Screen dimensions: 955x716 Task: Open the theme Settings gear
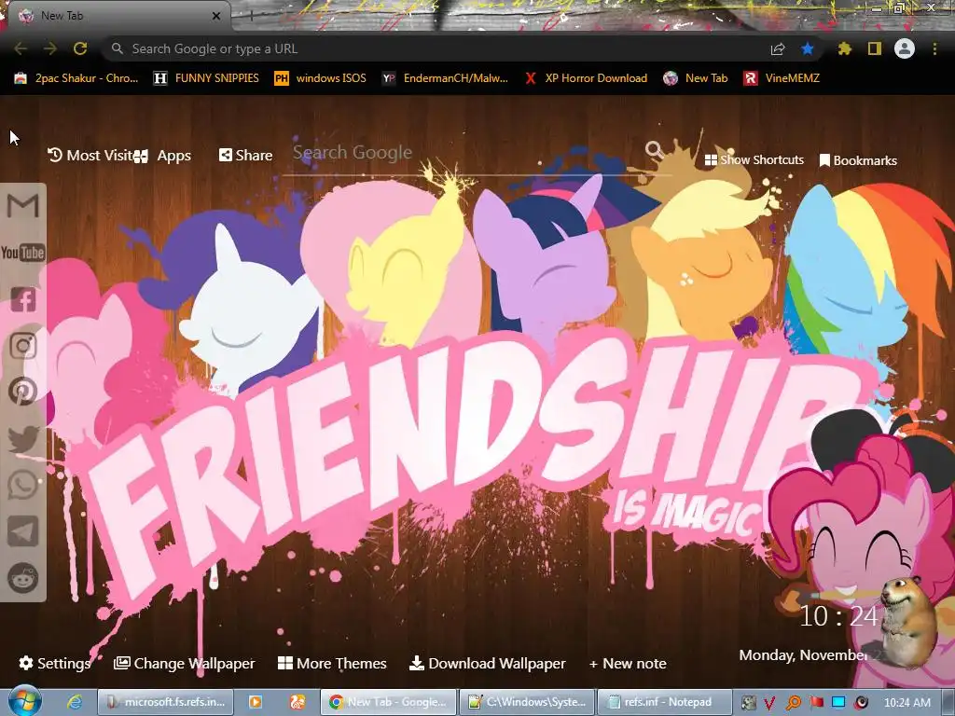click(x=54, y=663)
